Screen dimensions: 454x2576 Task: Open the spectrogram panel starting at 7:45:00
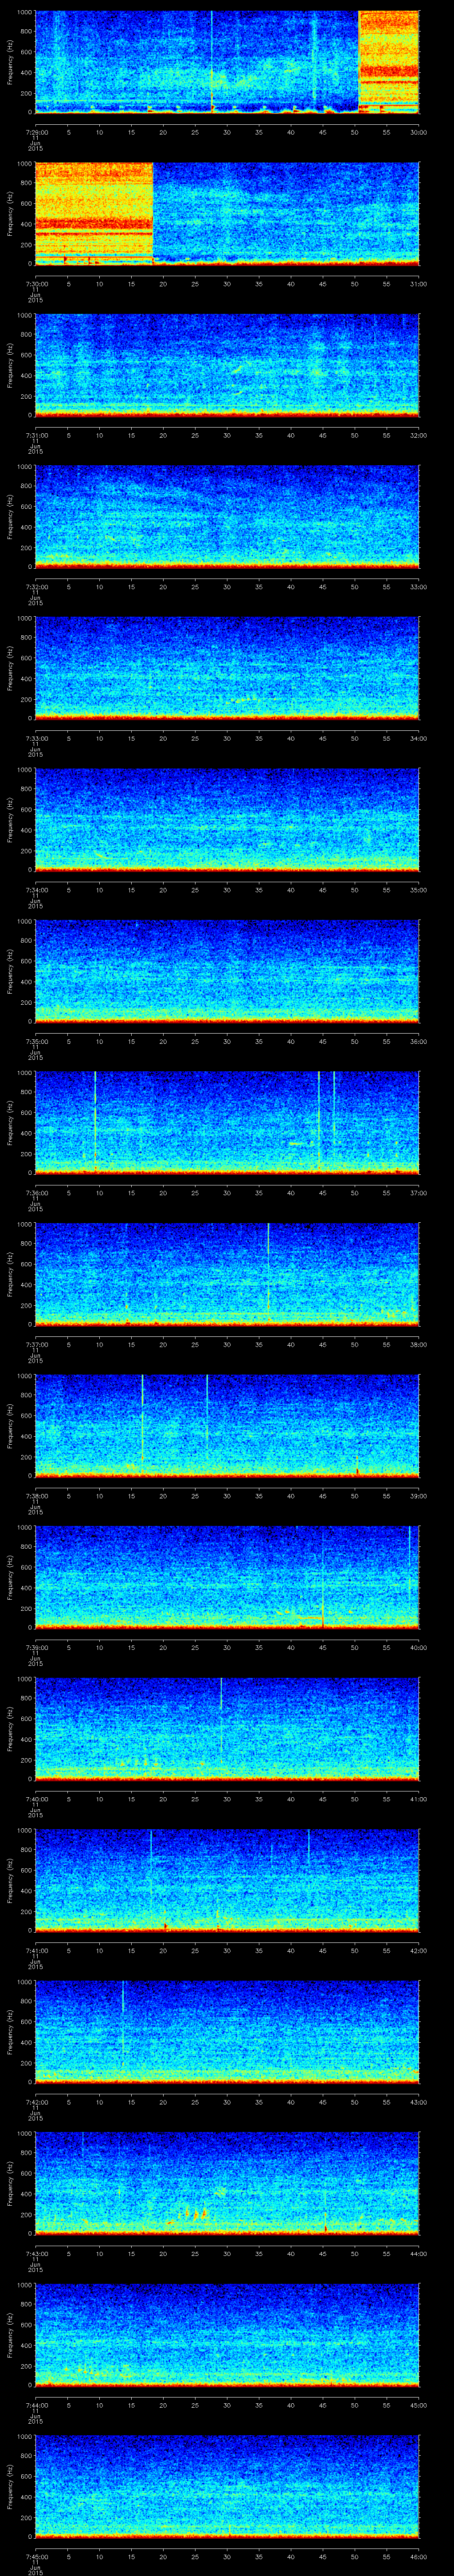(x=227, y=2486)
